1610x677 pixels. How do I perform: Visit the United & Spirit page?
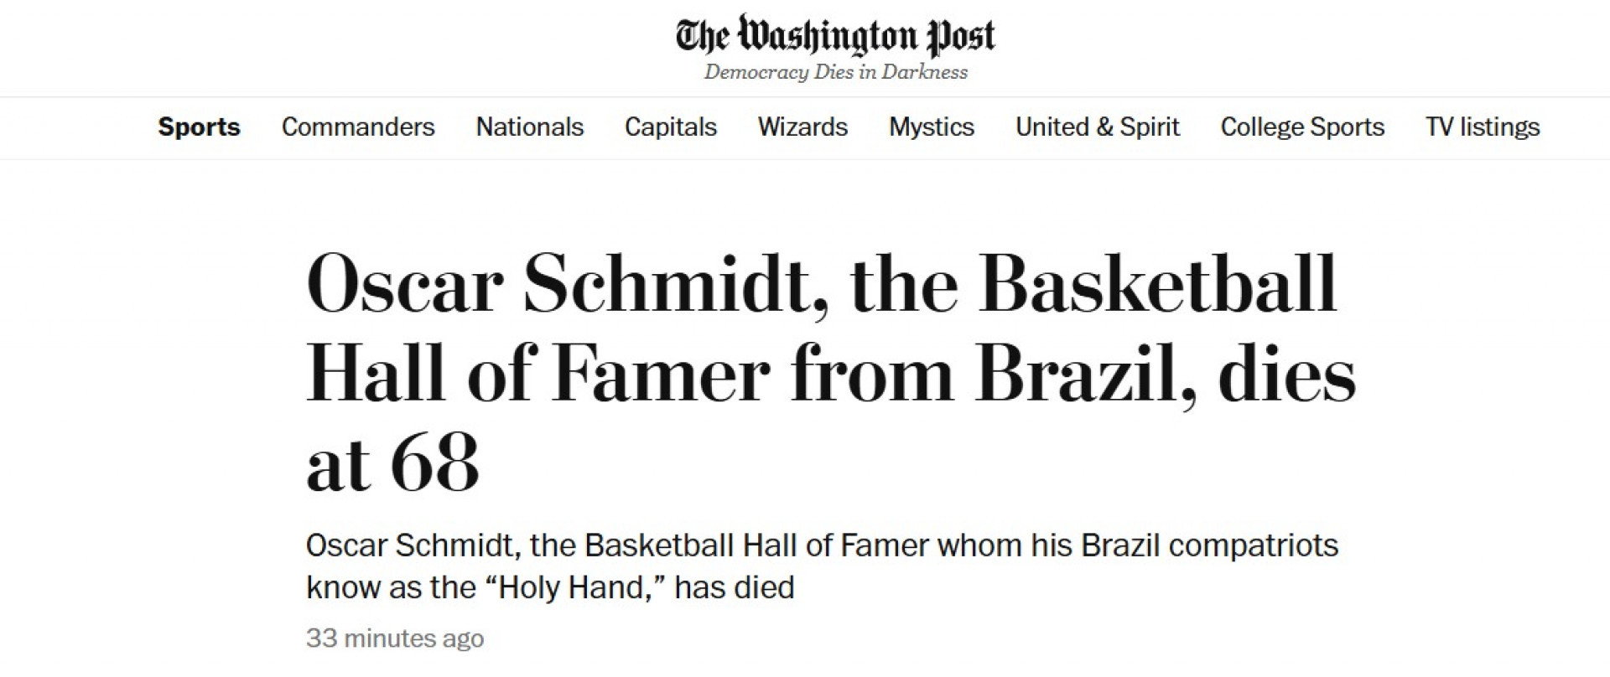click(1098, 127)
